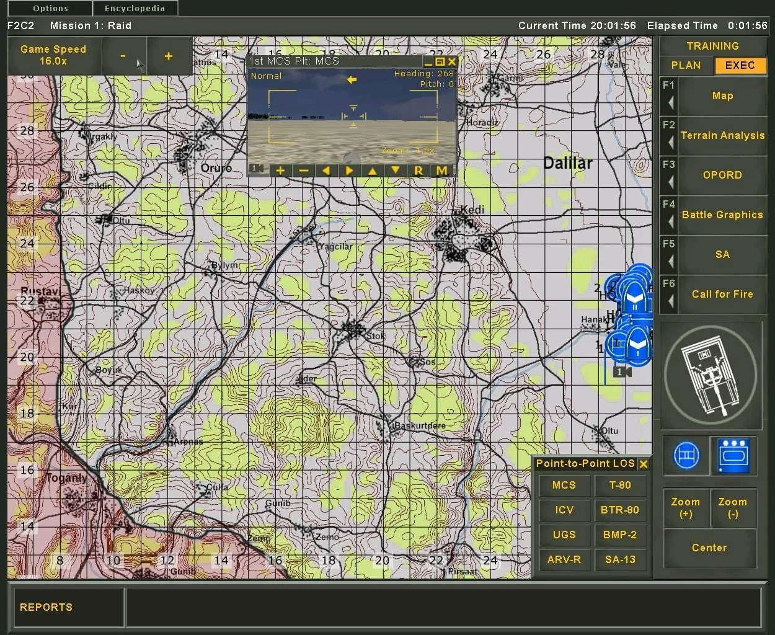775x635 pixels.
Task: Pan camera view left with arrow icon
Action: [x=326, y=171]
